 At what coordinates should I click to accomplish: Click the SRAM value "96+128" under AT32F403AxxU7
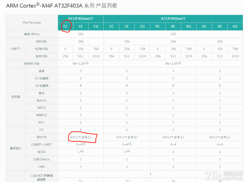pyautogui.click(x=81, y=63)
